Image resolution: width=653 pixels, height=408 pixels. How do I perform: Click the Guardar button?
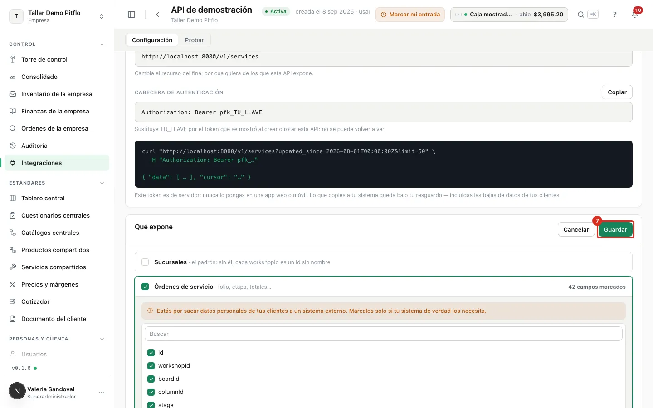pos(615,229)
